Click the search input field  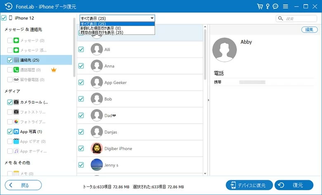[x=296, y=19]
